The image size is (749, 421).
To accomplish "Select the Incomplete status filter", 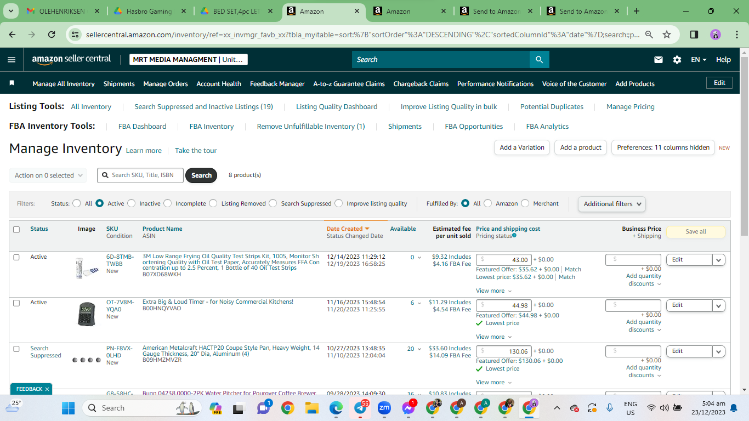I will coord(168,203).
